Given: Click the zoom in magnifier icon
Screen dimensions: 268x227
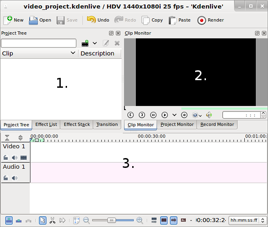Looking at the screenshot, I should point(140,220).
